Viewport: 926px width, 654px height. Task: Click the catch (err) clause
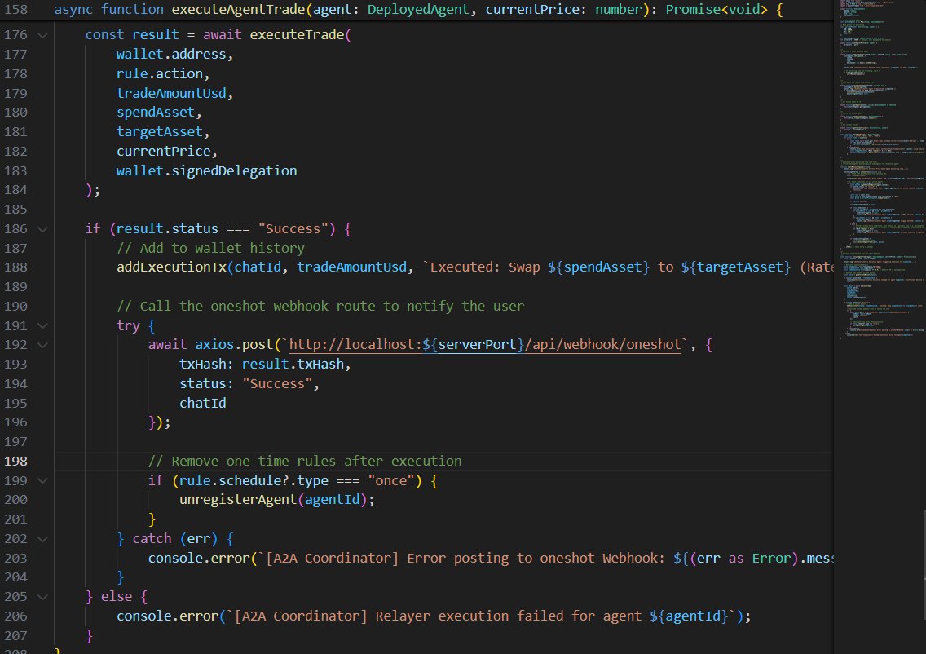click(x=175, y=538)
